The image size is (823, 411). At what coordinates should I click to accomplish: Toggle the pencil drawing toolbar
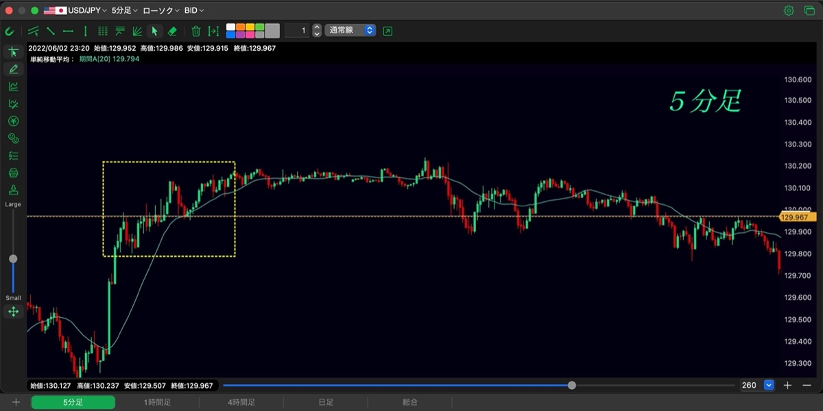(x=13, y=69)
